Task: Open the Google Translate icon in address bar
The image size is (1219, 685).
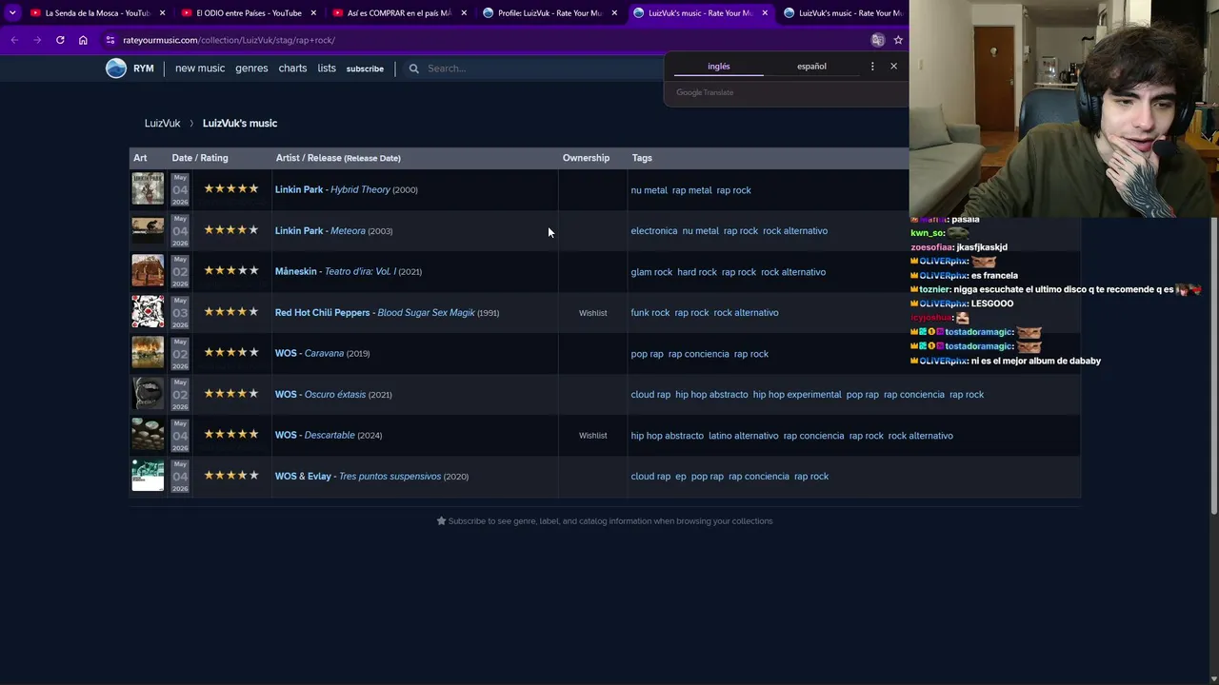Action: (x=878, y=40)
